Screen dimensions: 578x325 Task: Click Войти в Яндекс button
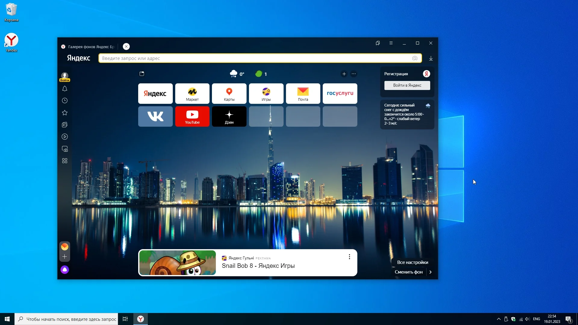(x=407, y=85)
